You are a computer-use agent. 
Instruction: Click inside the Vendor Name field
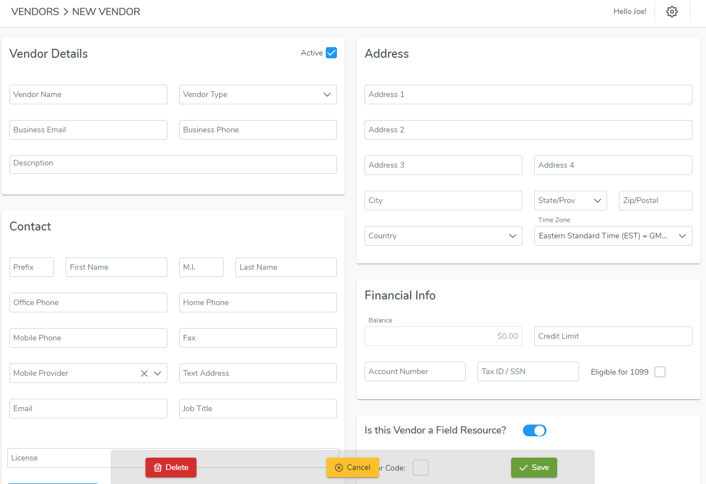pos(88,94)
